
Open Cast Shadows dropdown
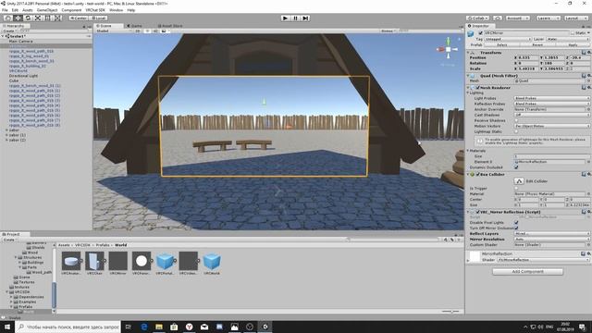551,115
